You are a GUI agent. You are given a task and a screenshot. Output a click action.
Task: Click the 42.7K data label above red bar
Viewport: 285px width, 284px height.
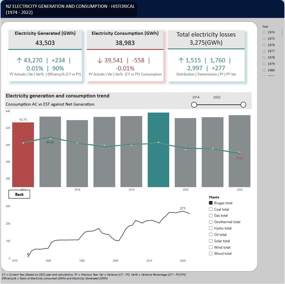tap(23, 120)
